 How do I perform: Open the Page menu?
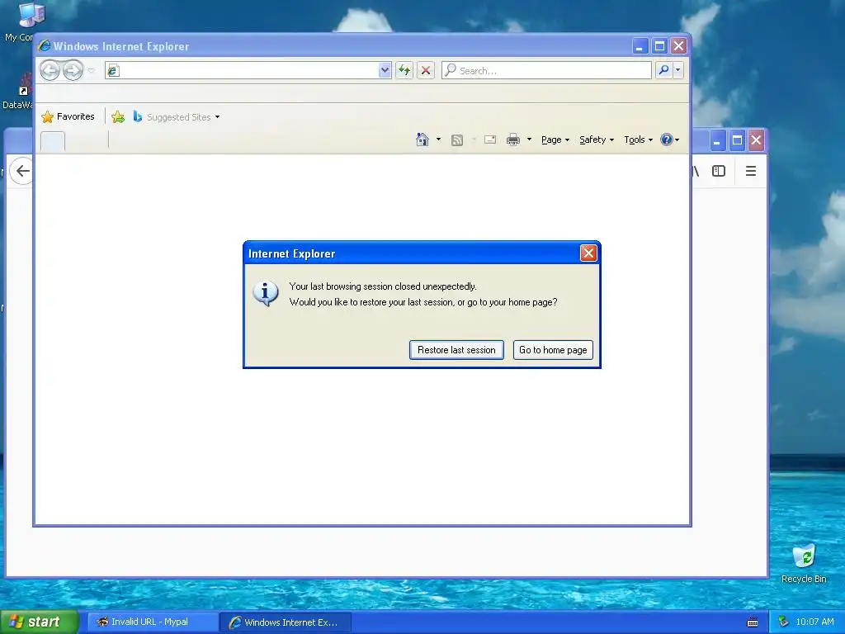coord(555,140)
